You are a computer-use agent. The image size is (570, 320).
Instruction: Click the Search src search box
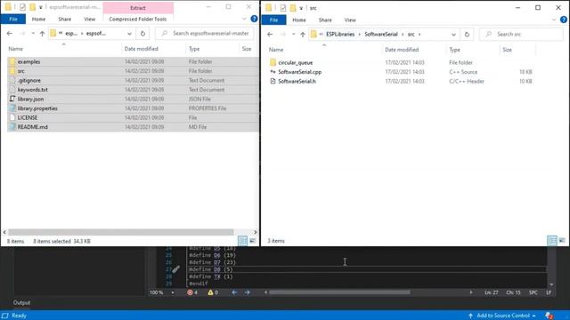(521, 34)
